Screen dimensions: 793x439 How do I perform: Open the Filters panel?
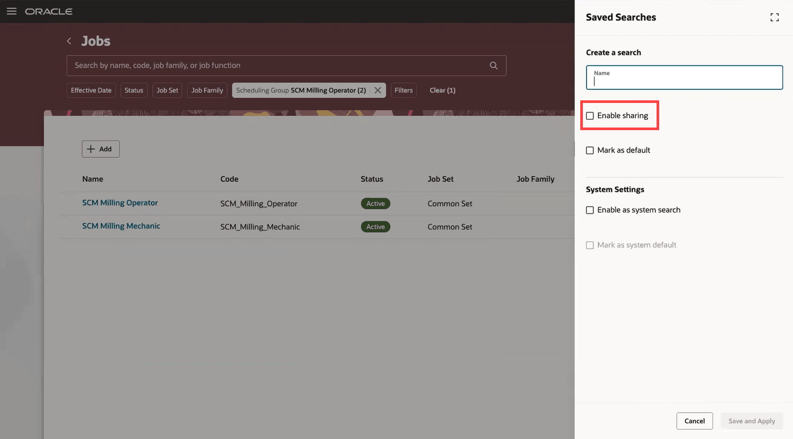404,90
